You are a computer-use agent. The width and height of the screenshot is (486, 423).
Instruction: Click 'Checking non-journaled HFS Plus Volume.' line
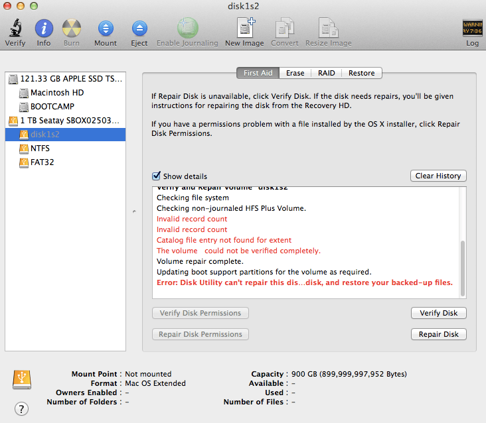(x=231, y=208)
